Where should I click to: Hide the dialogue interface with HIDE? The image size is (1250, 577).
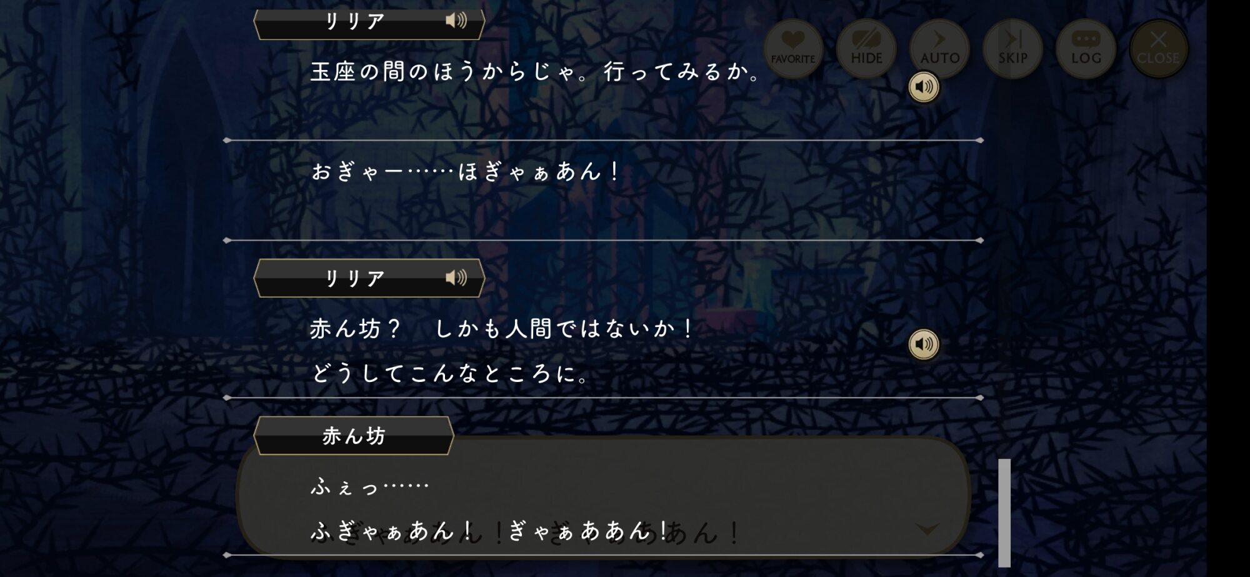click(866, 49)
